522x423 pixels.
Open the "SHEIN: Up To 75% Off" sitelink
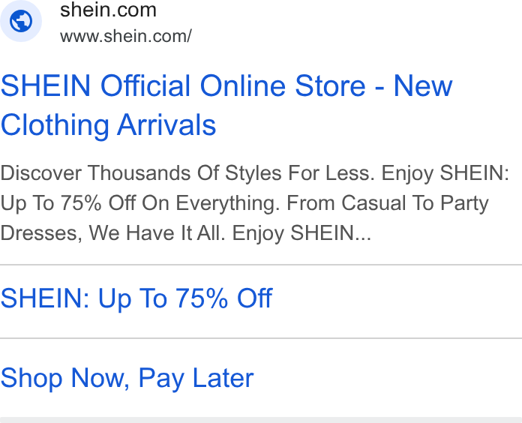(x=136, y=298)
